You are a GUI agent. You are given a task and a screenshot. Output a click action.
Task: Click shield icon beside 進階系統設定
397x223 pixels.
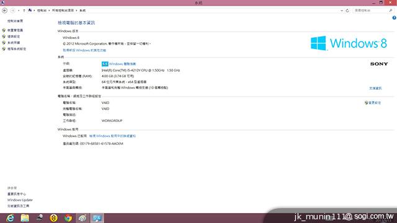click(4, 49)
